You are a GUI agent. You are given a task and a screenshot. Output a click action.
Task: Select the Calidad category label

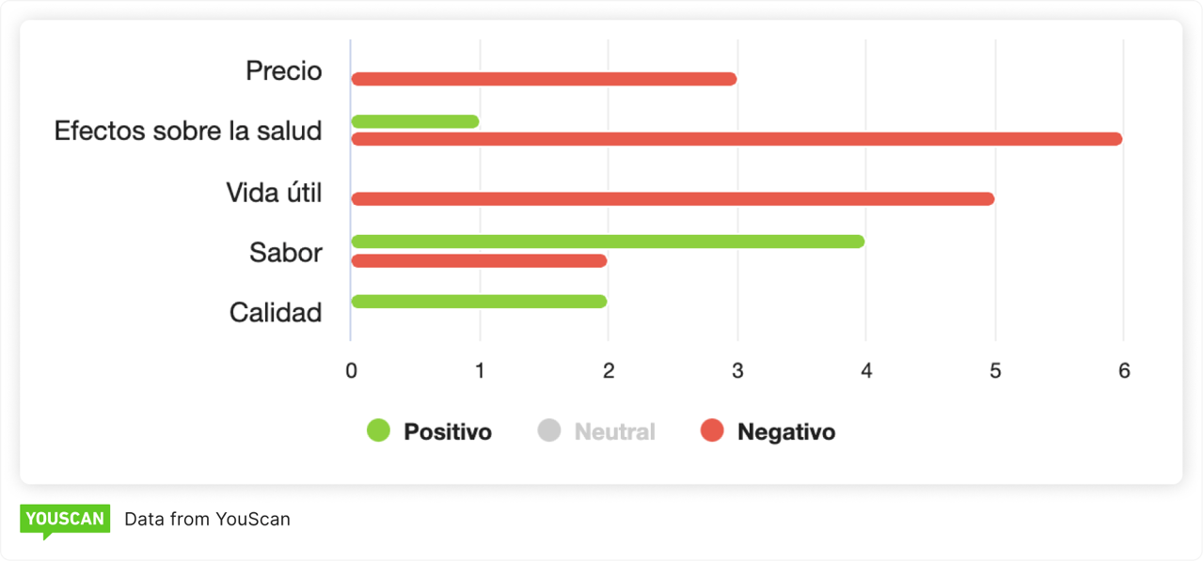click(x=276, y=312)
